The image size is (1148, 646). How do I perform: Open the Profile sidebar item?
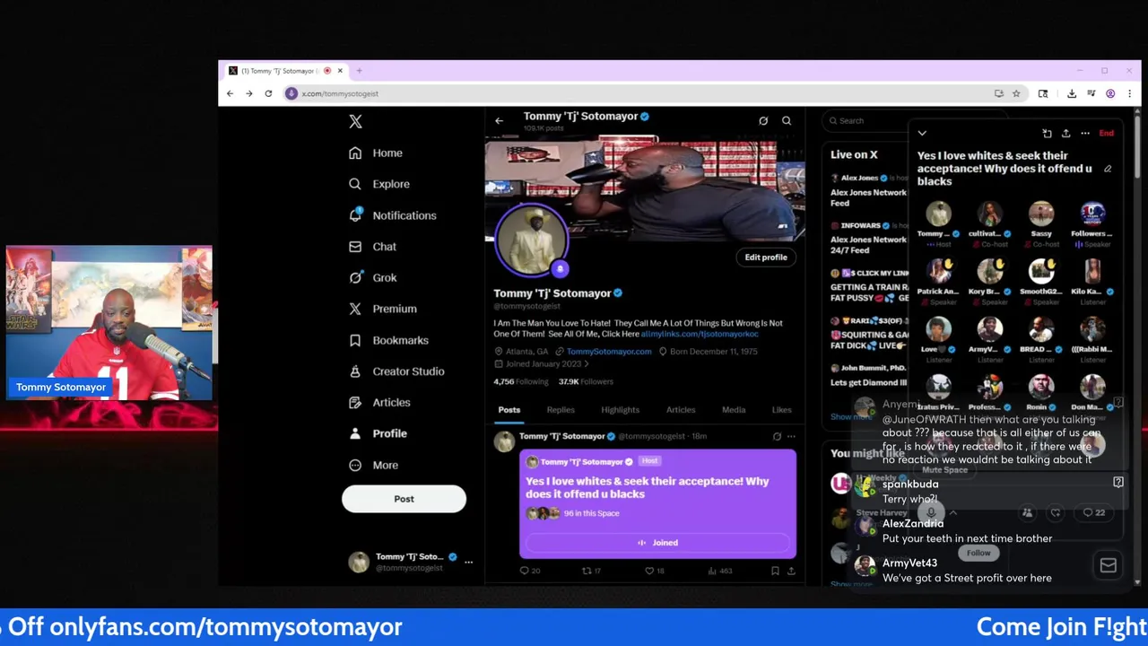[378, 433]
